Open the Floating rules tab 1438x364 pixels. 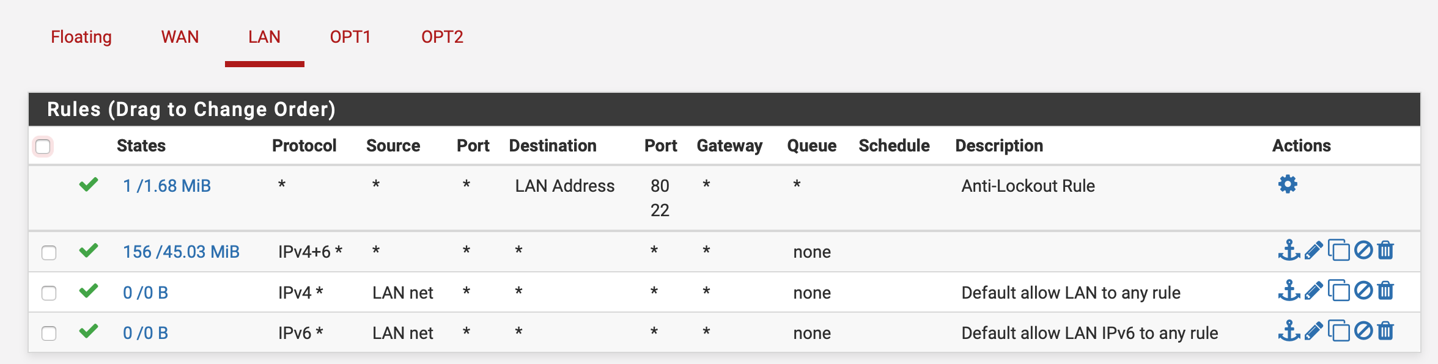click(81, 37)
